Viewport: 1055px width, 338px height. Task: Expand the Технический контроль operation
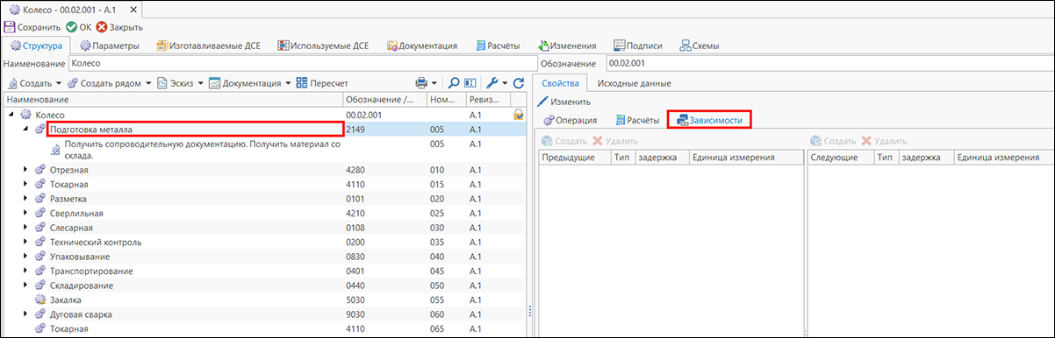pos(25,242)
